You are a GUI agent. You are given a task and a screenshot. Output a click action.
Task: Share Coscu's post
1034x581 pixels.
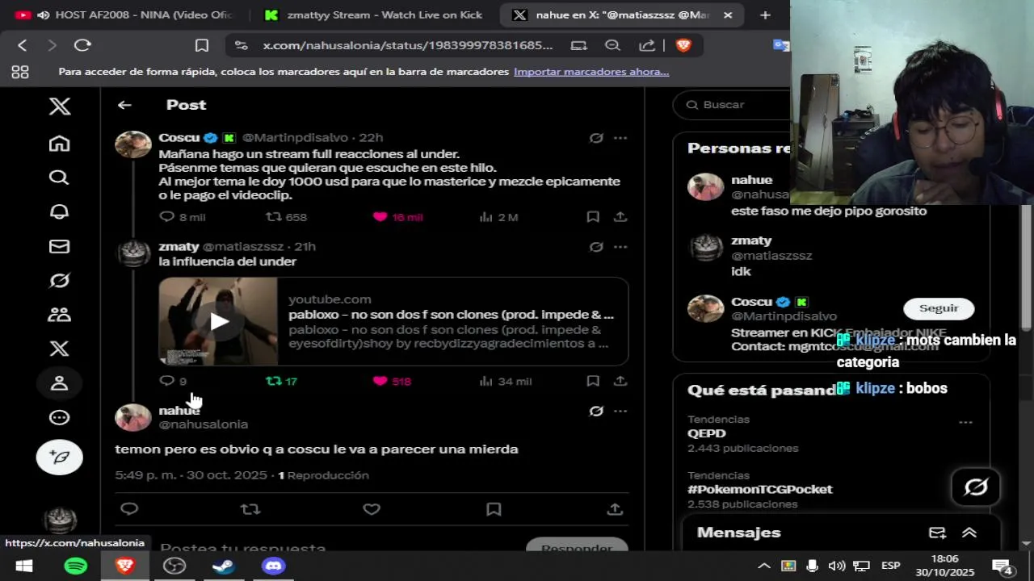(x=620, y=216)
